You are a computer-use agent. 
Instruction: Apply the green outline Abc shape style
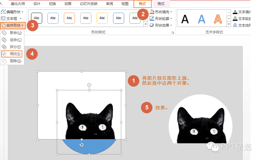(x=135, y=18)
